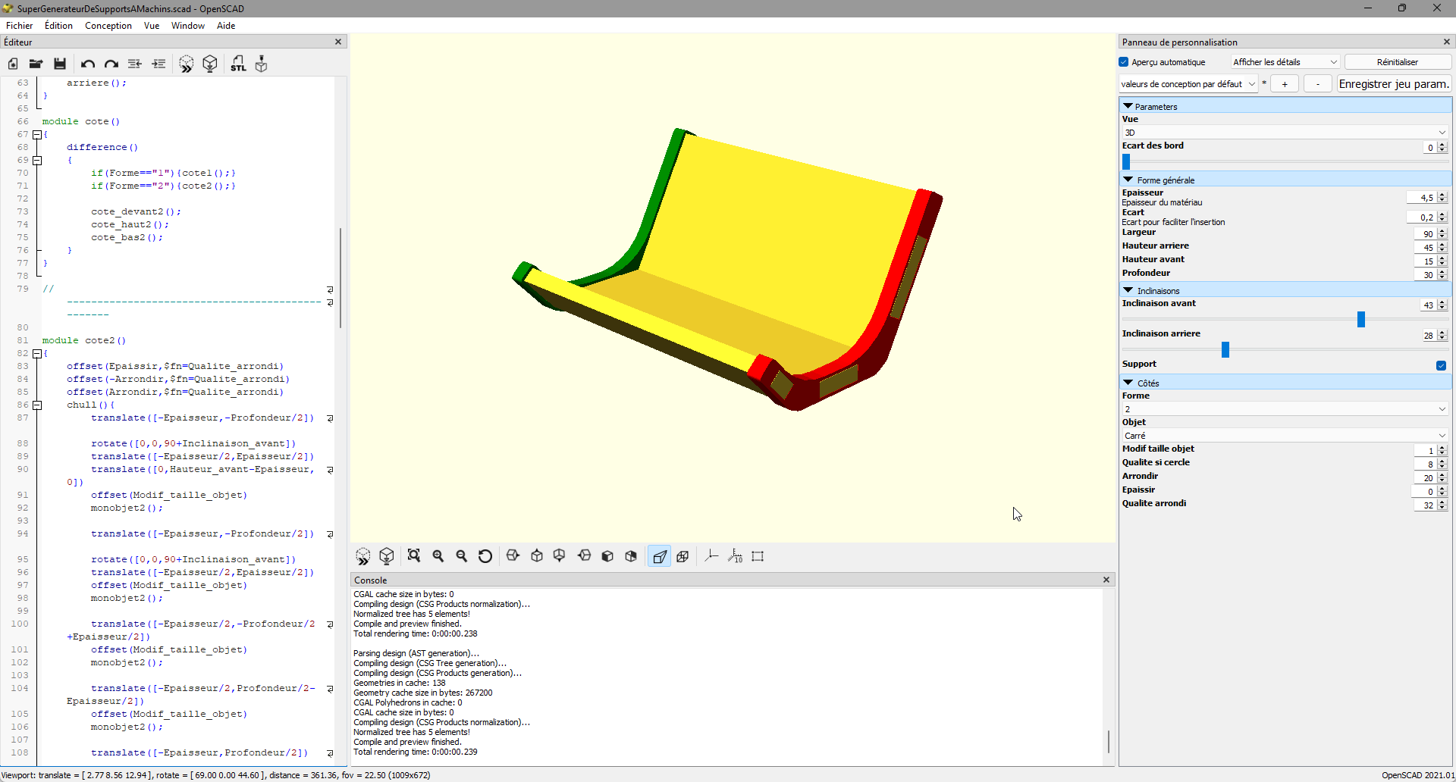Open the Vue 3D dropdown

point(1285,133)
